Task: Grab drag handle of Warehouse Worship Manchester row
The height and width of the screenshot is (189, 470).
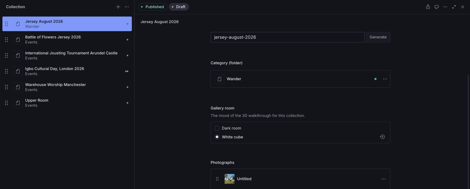Action: pos(6,87)
